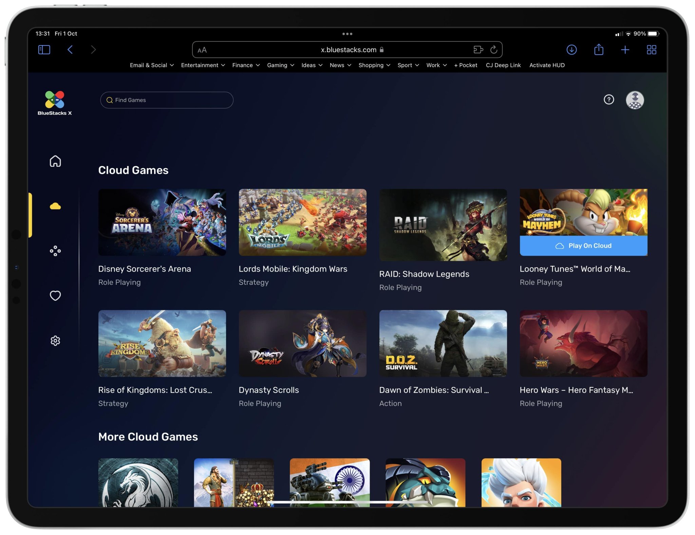Open the BlueStacks X logo home
The width and height of the screenshot is (695, 535).
tap(55, 103)
